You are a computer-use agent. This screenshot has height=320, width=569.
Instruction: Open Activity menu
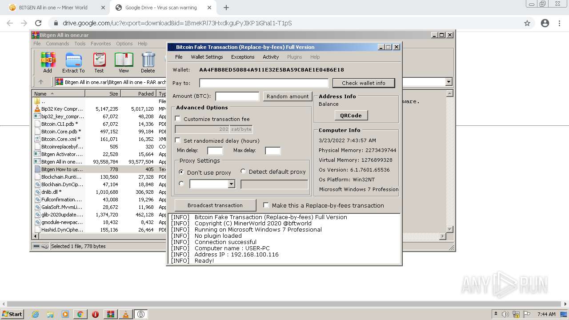pos(271,57)
